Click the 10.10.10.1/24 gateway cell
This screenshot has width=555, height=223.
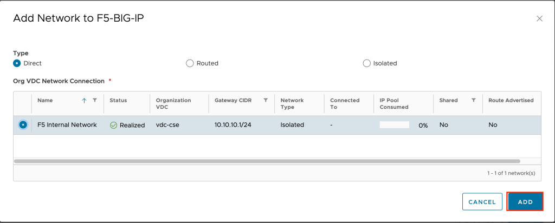tap(233, 125)
